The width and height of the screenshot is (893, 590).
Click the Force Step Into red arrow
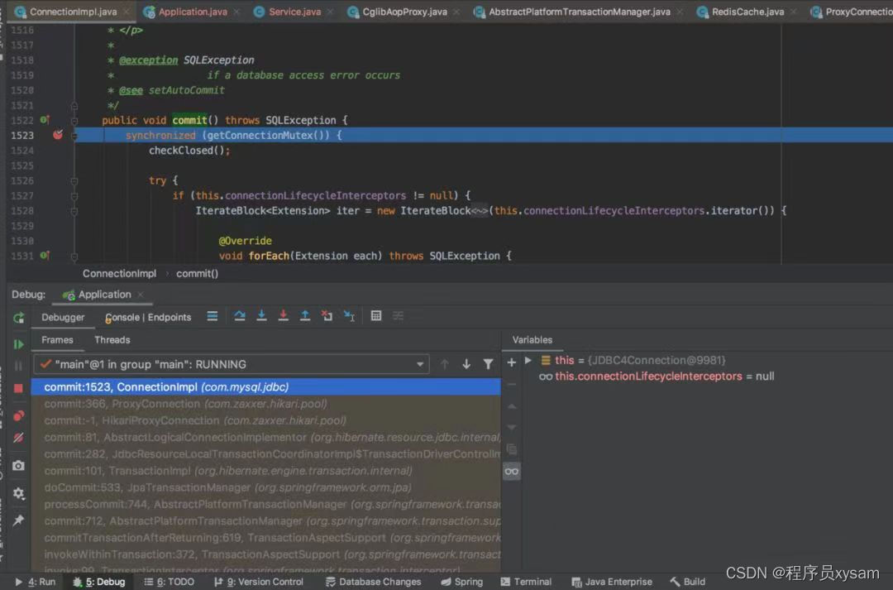point(283,316)
